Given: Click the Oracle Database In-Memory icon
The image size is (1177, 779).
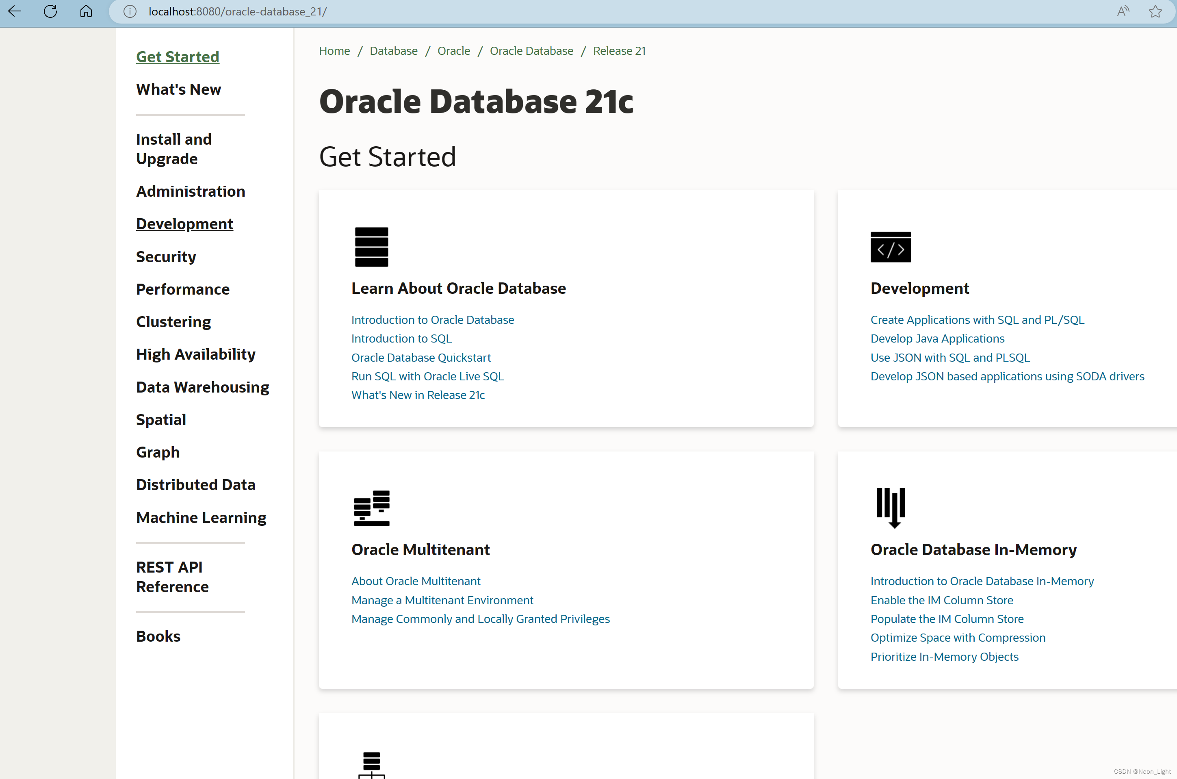Looking at the screenshot, I should click(x=891, y=508).
